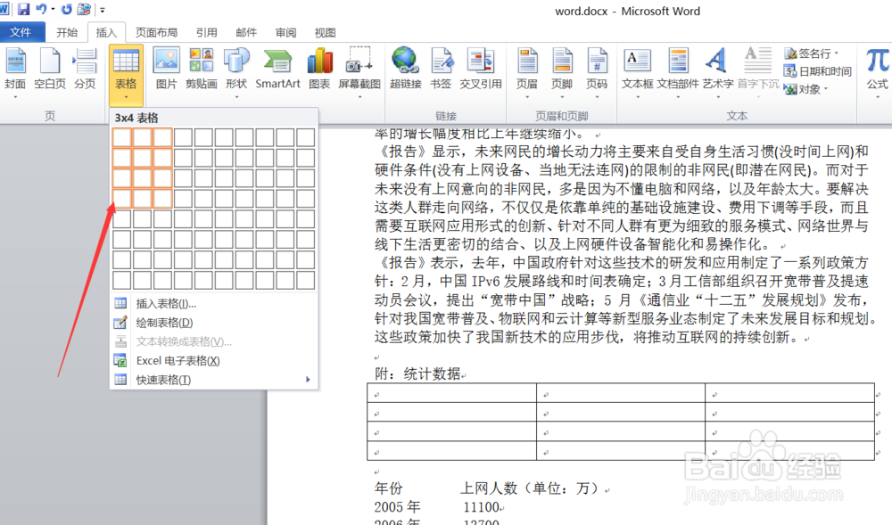Save the document via Quick Access toolbar
This screenshot has height=525, width=892.
coord(23,9)
